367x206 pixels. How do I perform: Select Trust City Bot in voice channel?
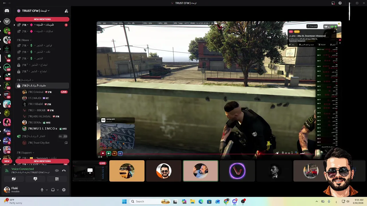click(x=45, y=143)
